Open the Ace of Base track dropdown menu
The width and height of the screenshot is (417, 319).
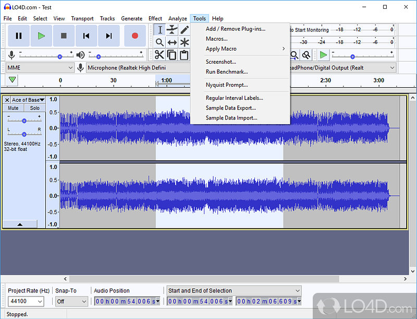tap(28, 100)
